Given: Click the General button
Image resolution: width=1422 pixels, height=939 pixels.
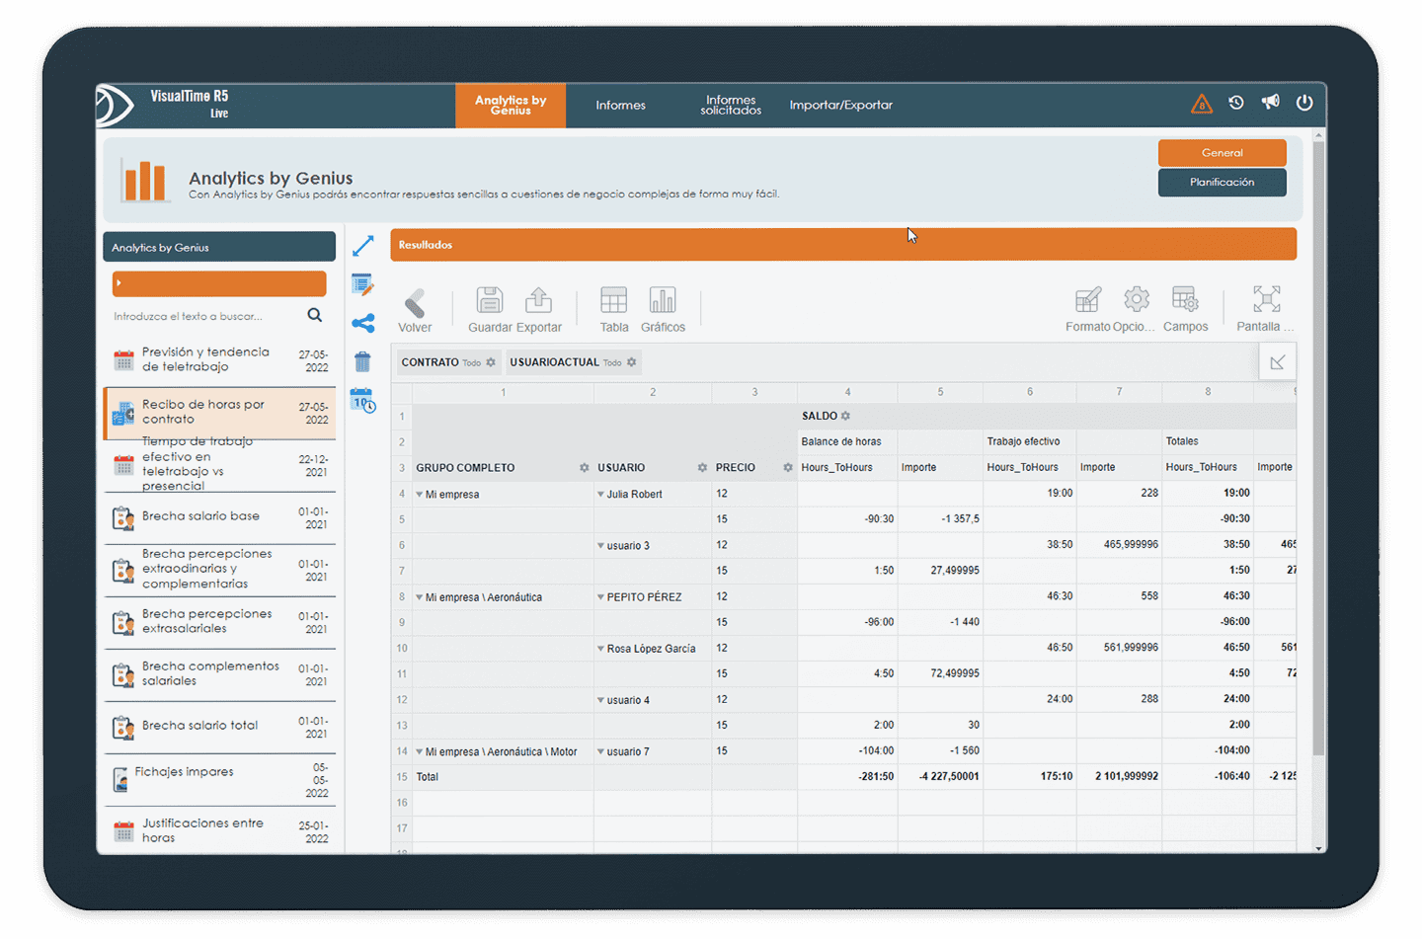Looking at the screenshot, I should 1222,153.
